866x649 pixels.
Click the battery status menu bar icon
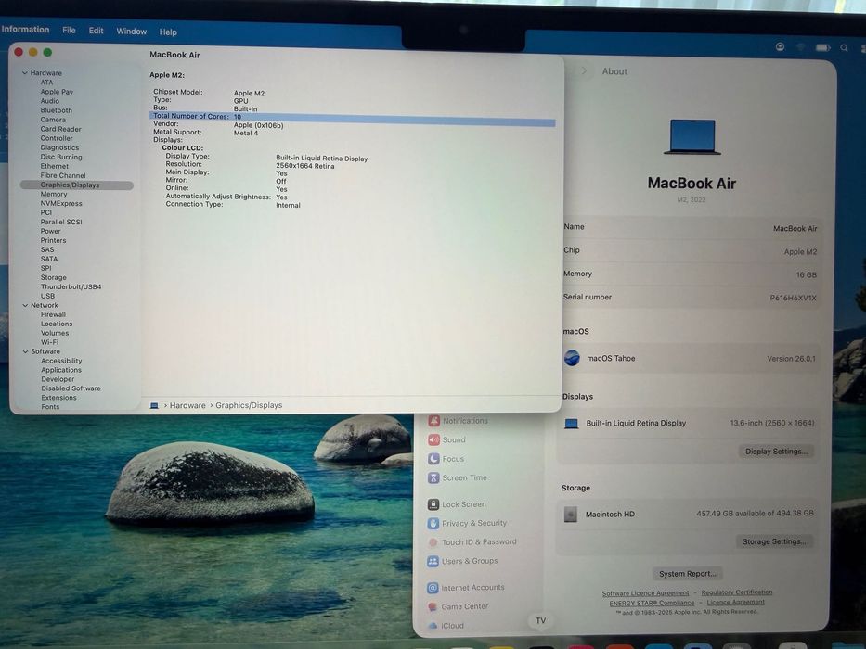click(823, 47)
